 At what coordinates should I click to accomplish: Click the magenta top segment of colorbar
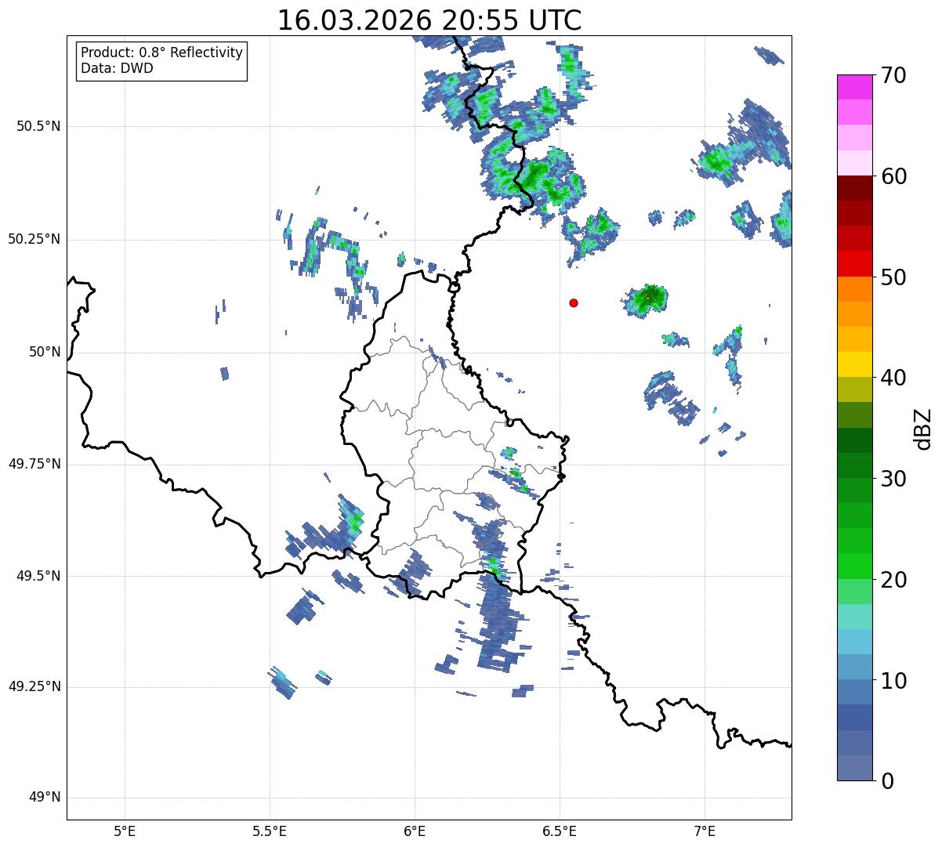point(855,87)
